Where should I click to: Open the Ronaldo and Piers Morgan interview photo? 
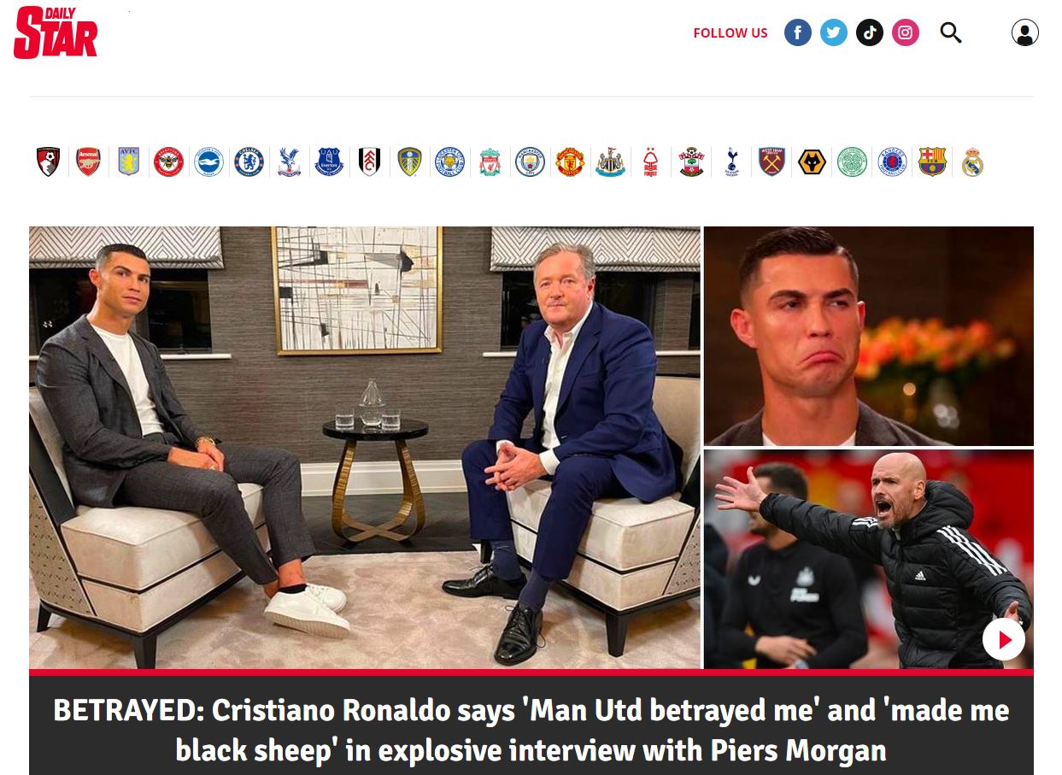point(365,447)
